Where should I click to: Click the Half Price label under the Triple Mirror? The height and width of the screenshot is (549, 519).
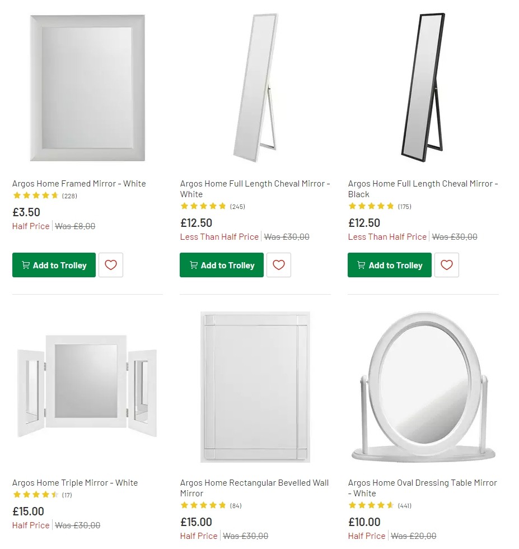click(30, 525)
